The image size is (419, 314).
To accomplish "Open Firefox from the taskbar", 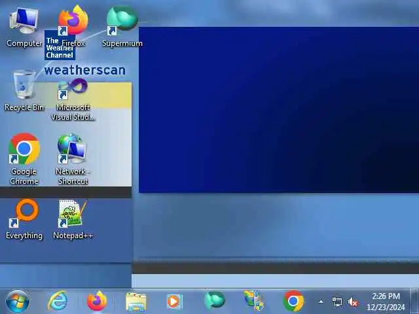I will tap(97, 301).
